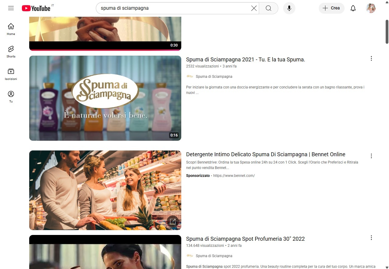Open the Spot Profumeria 2022 thumbnail
The image size is (389, 269).
point(105,252)
